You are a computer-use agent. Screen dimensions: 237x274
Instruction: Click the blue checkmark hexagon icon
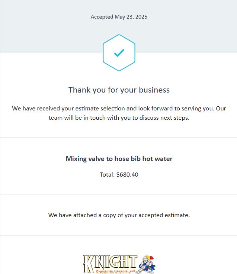point(119,53)
